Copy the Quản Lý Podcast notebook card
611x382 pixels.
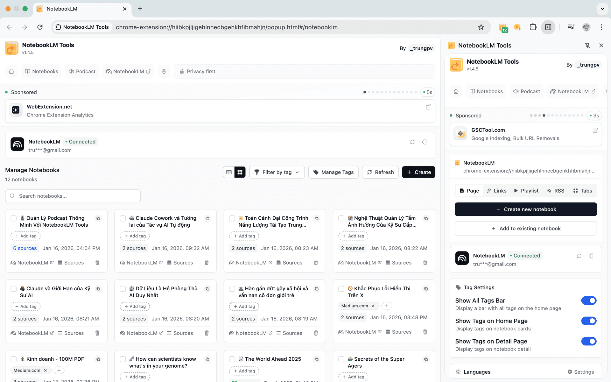point(98,218)
